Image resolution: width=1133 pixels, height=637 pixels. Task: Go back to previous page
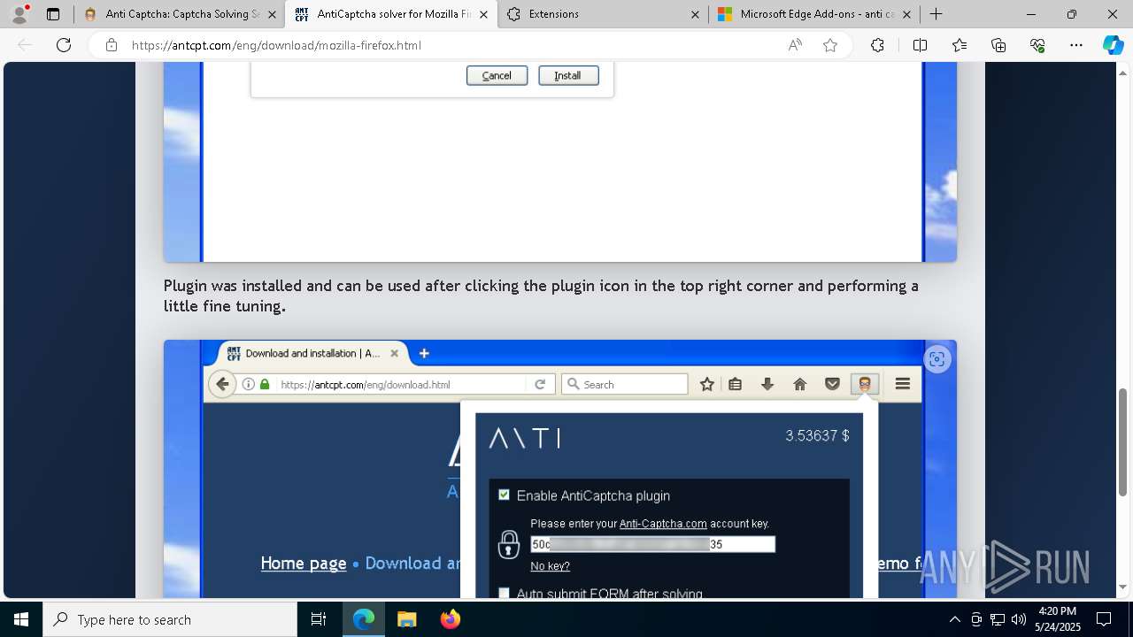click(26, 45)
